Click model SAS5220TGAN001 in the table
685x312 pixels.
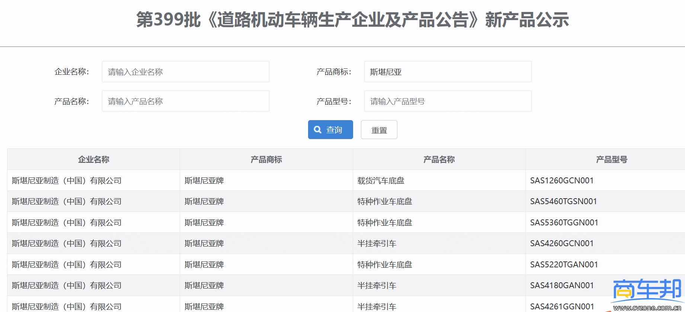[564, 265]
